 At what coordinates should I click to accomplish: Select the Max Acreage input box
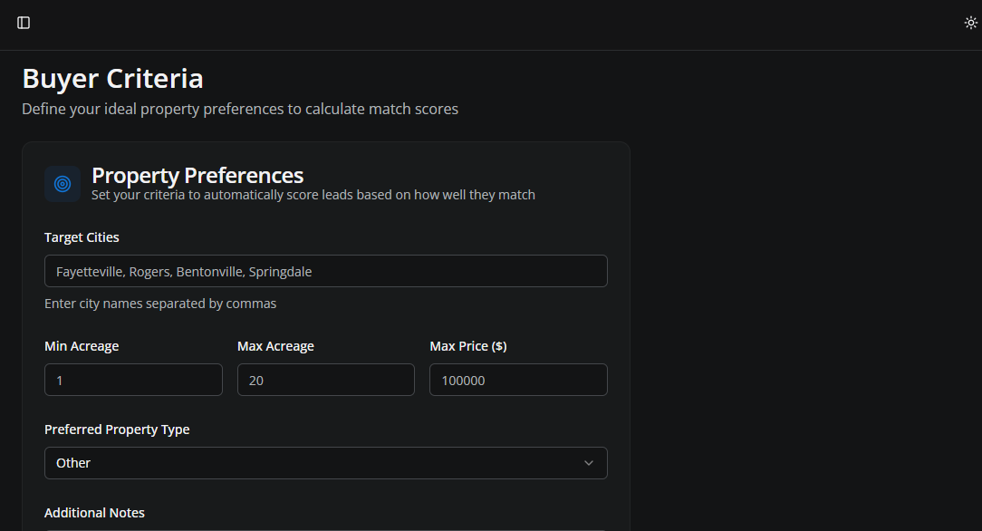tap(326, 380)
